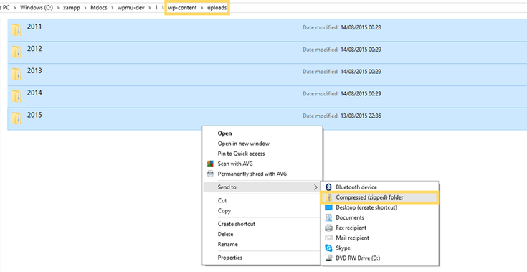This screenshot has width=527, height=272.
Task: Go to xampp in address bar
Action: point(72,7)
